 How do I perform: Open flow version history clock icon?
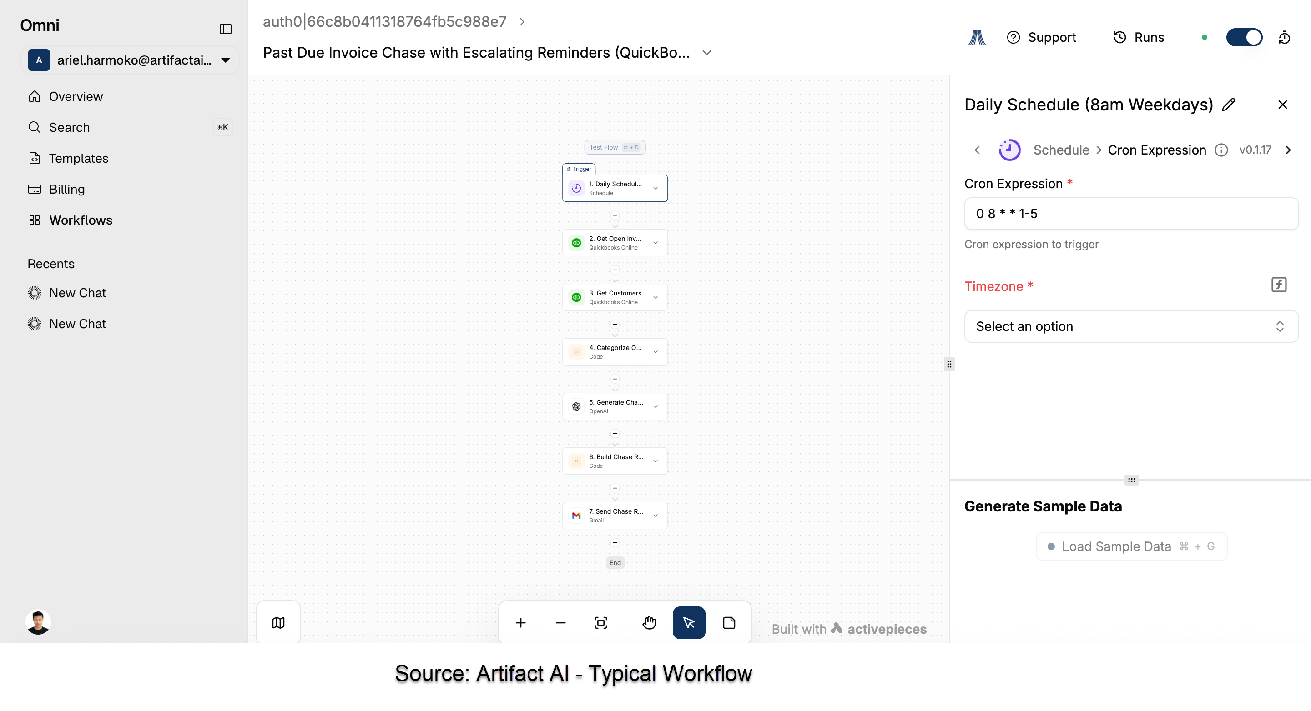(x=1286, y=37)
